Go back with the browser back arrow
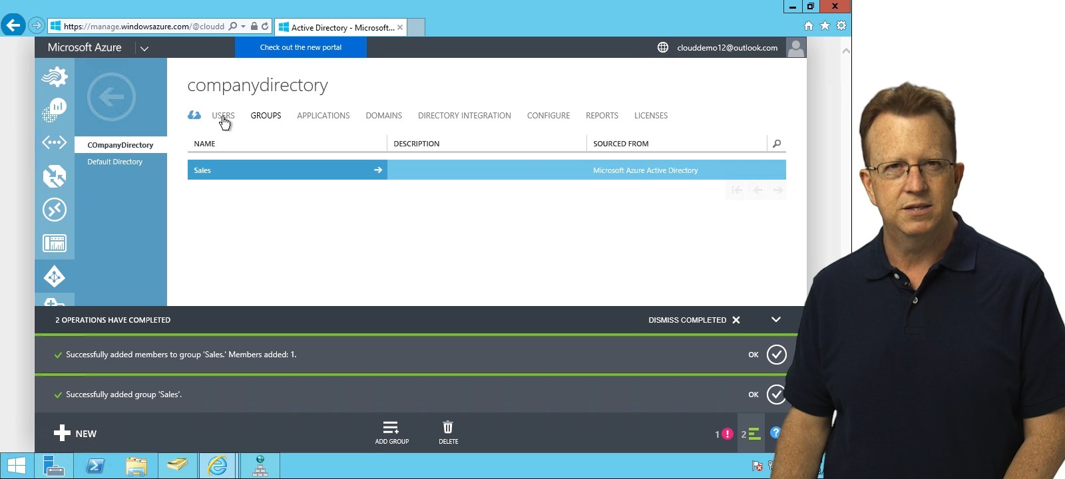1065x479 pixels. (x=13, y=26)
